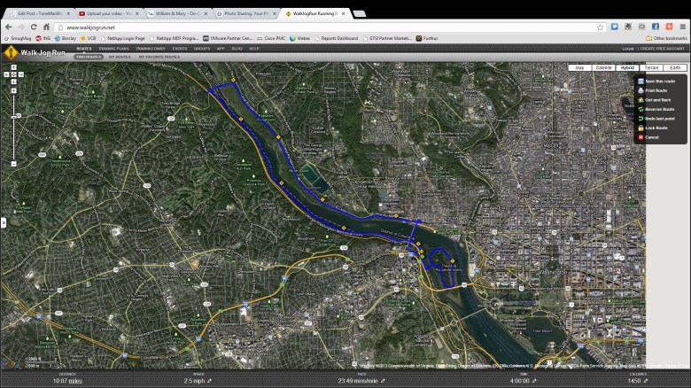The image size is (691, 388).
Task: Open the Training Plans menu
Action: tap(113, 49)
